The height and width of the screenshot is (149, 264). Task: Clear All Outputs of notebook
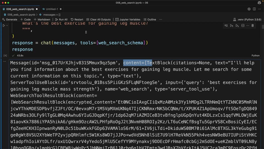pyautogui.click(x=98, y=19)
